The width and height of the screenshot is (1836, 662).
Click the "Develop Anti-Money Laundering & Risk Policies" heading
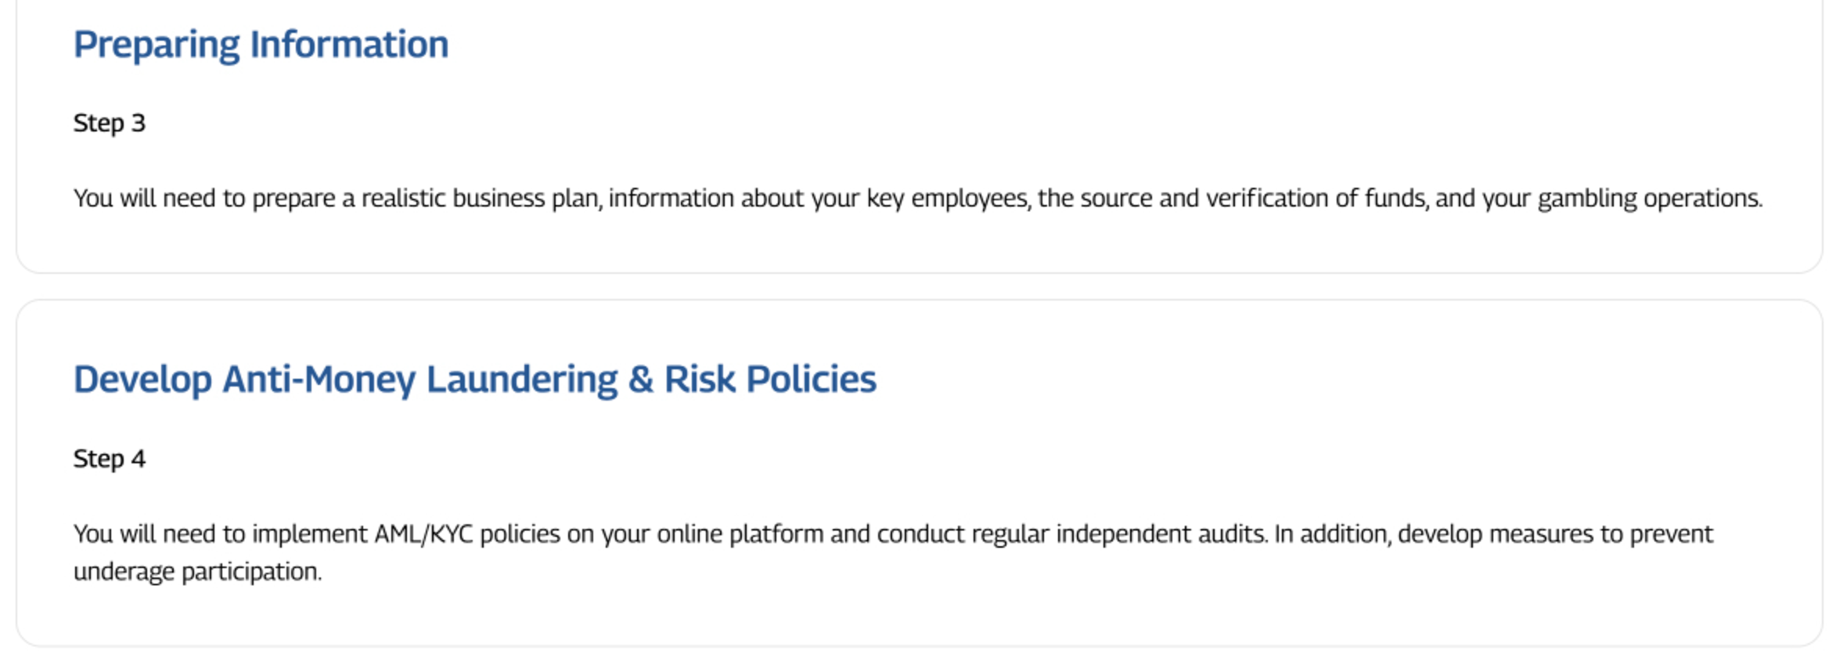[475, 380]
